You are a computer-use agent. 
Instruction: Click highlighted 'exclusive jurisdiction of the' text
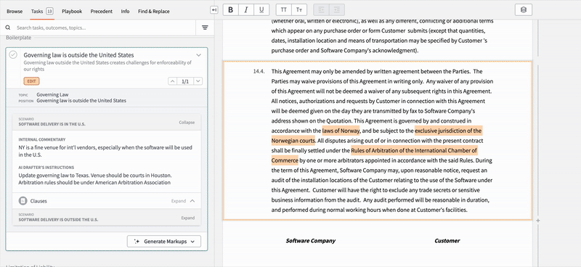point(448,131)
